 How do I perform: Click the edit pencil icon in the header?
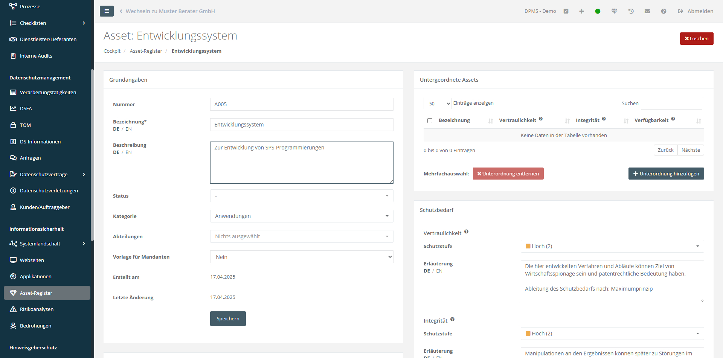pos(566,11)
